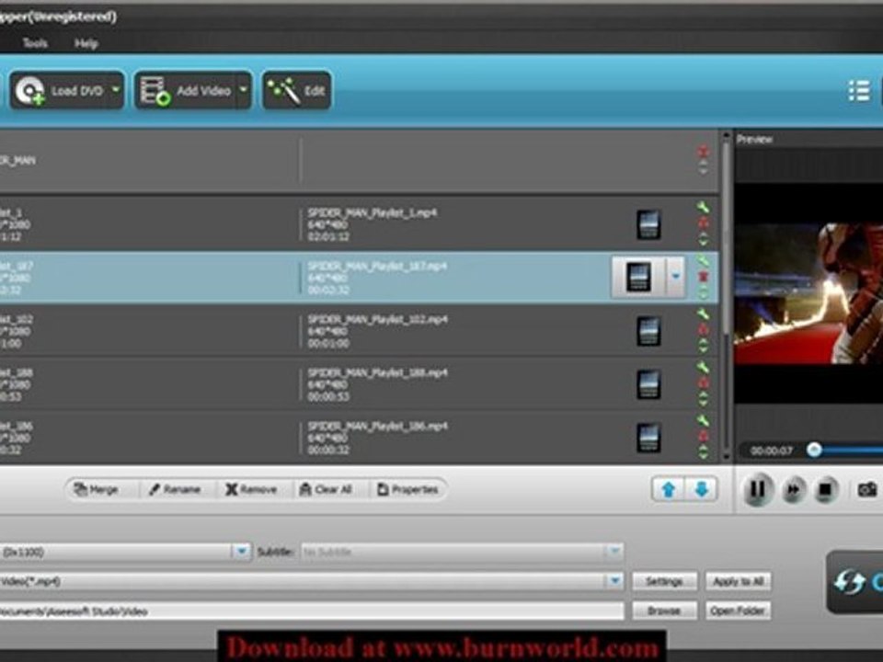The image size is (883, 662).
Task: Select the SPIDER_MAN_Playlist_187.mp4 filename
Action: click(377, 266)
